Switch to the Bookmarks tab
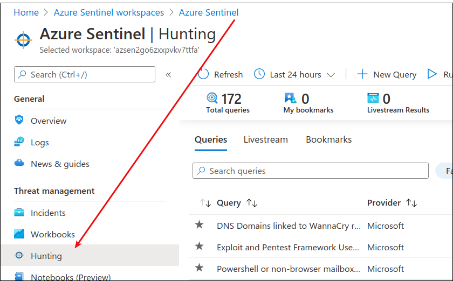453x281 pixels. (x=328, y=139)
